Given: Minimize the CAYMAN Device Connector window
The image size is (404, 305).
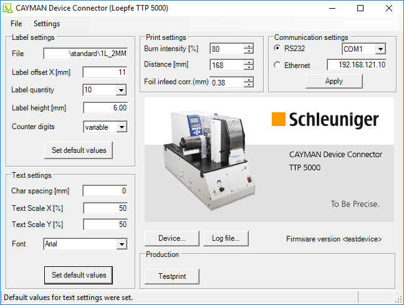Looking at the screenshot, I should coord(332,8).
